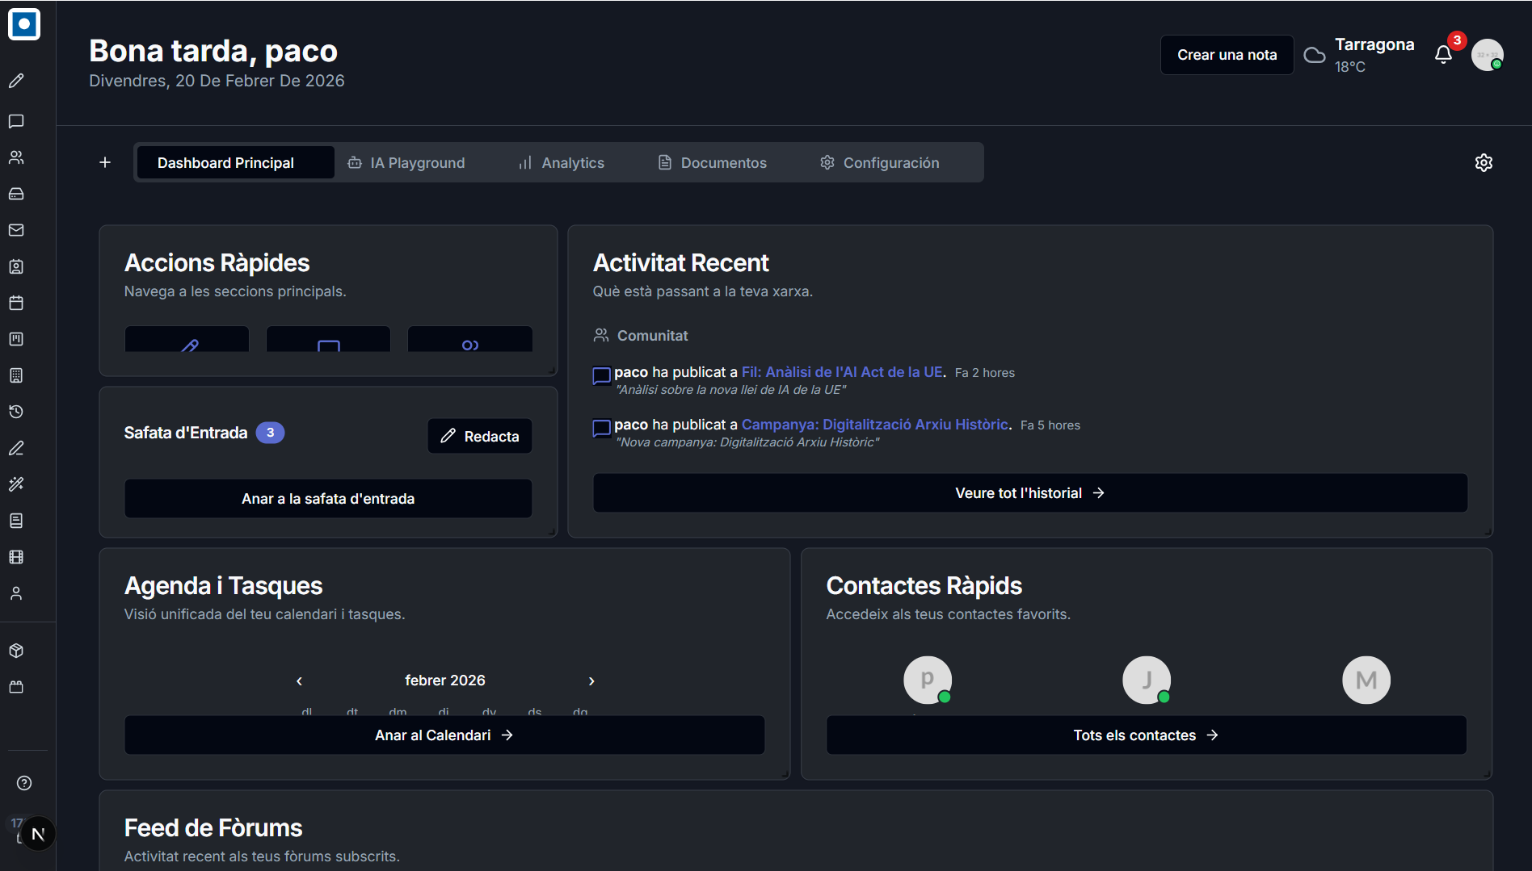This screenshot has width=1532, height=871.
Task: Open the notifications bell with 3 badge
Action: pos(1444,55)
